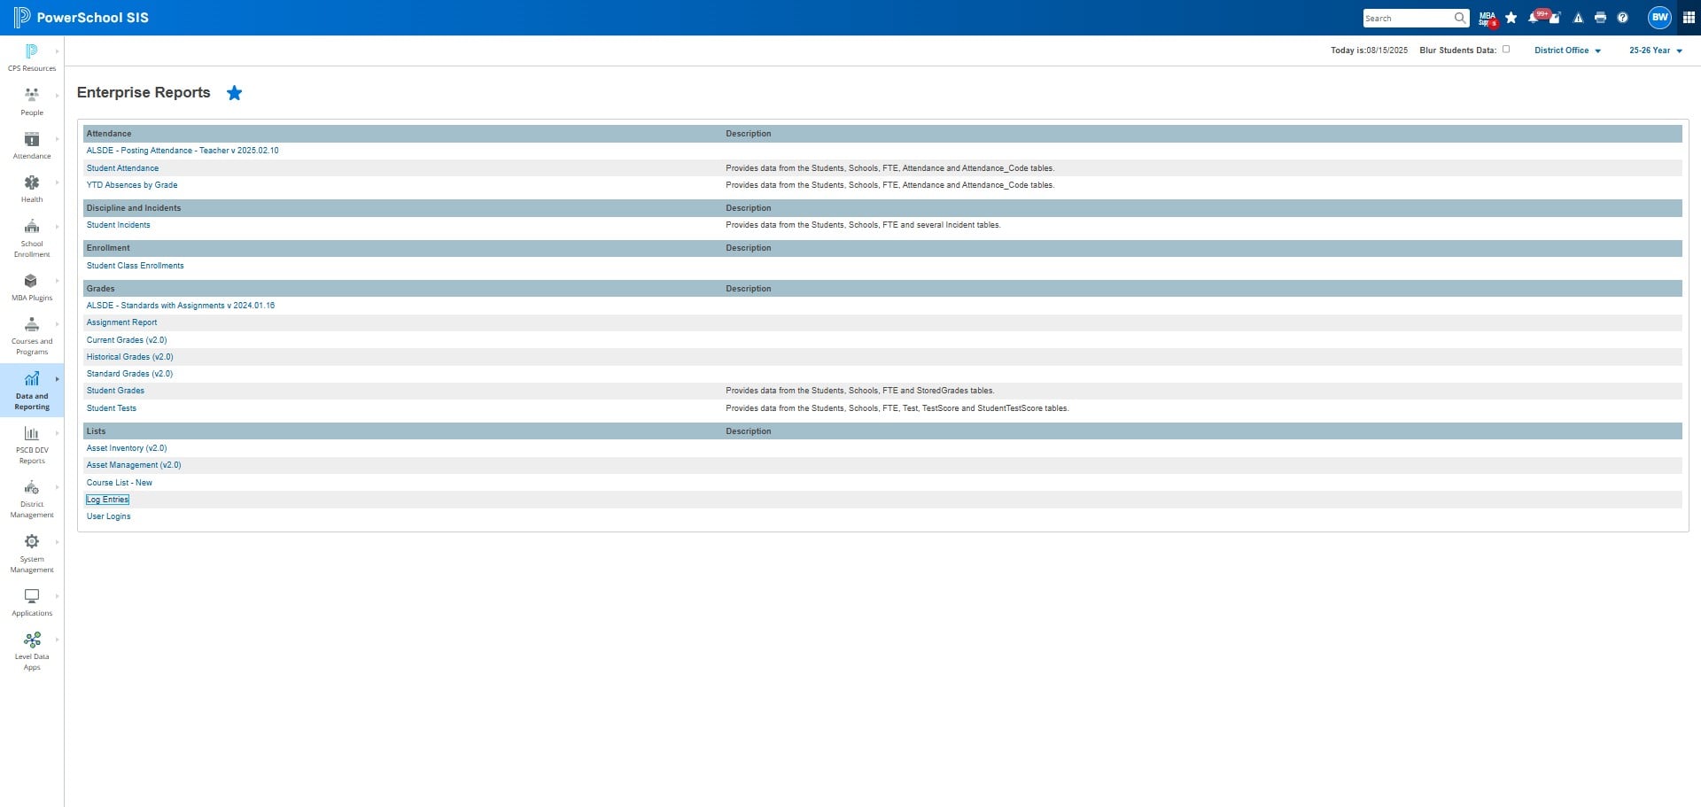Viewport: 1701px width, 807px height.
Task: Open Data and Reporting in sidebar
Action: pos(32,390)
